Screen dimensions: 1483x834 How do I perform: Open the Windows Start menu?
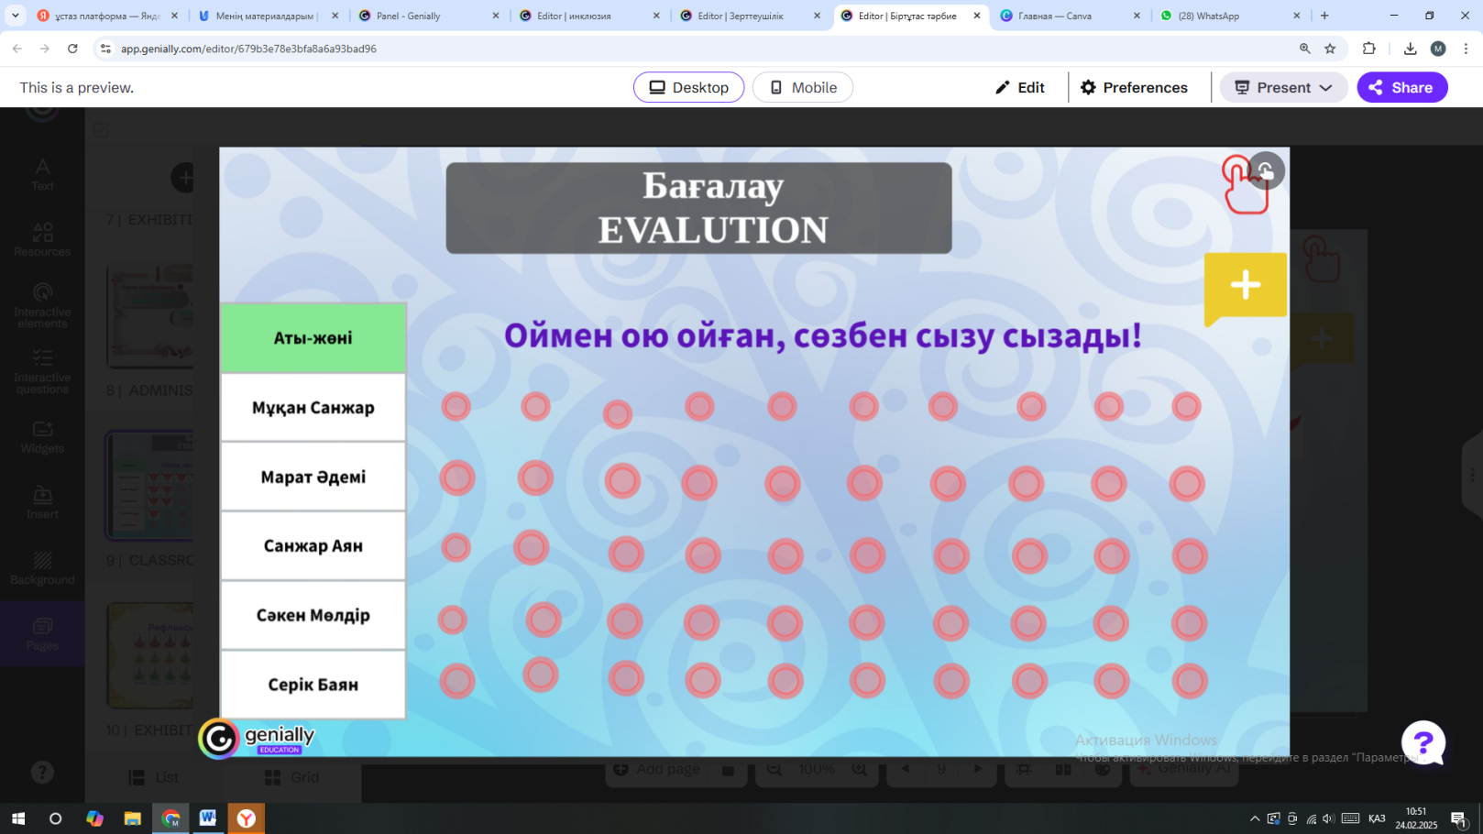click(x=18, y=818)
